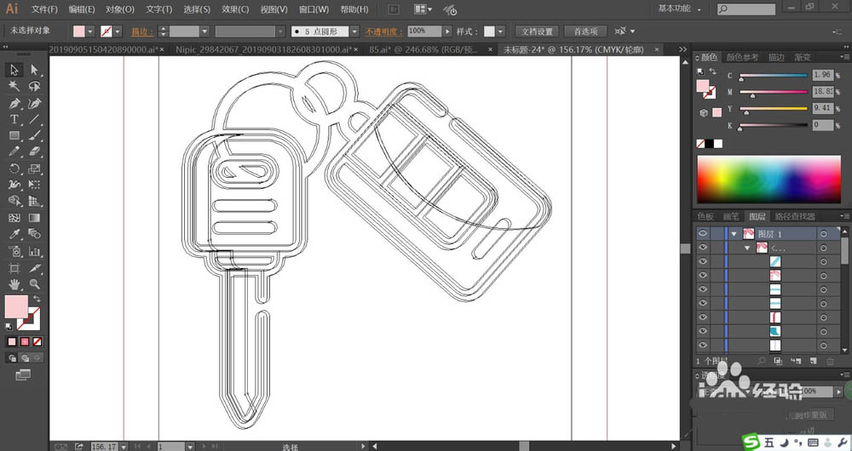The width and height of the screenshot is (852, 451).
Task: Select the Rectangle tool
Action: [x=14, y=135]
